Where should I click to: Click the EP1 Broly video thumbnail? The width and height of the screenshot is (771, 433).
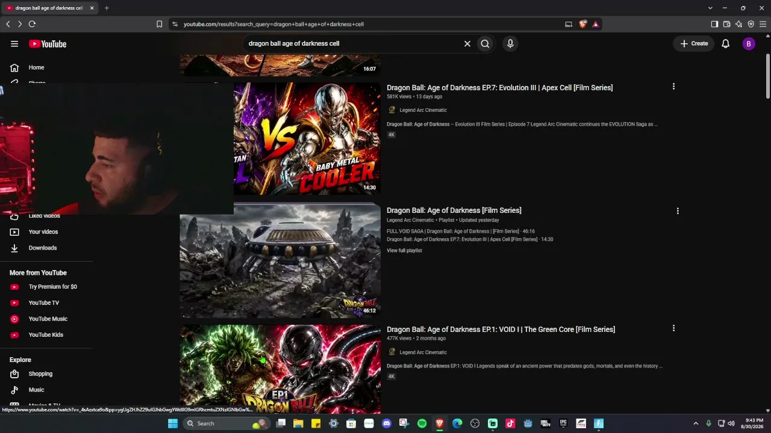tap(280, 369)
